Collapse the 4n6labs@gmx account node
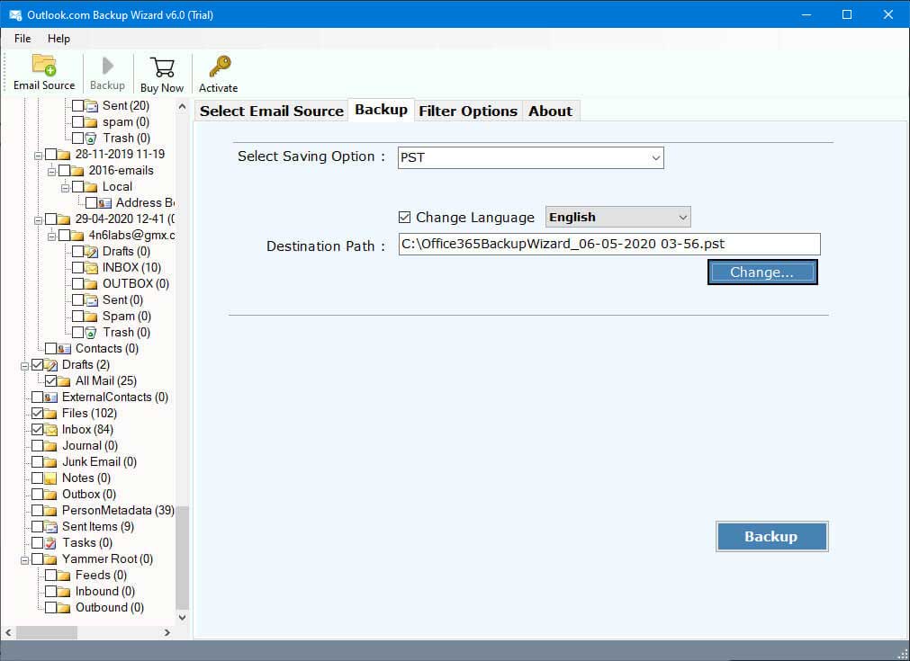This screenshot has width=910, height=661. [51, 237]
